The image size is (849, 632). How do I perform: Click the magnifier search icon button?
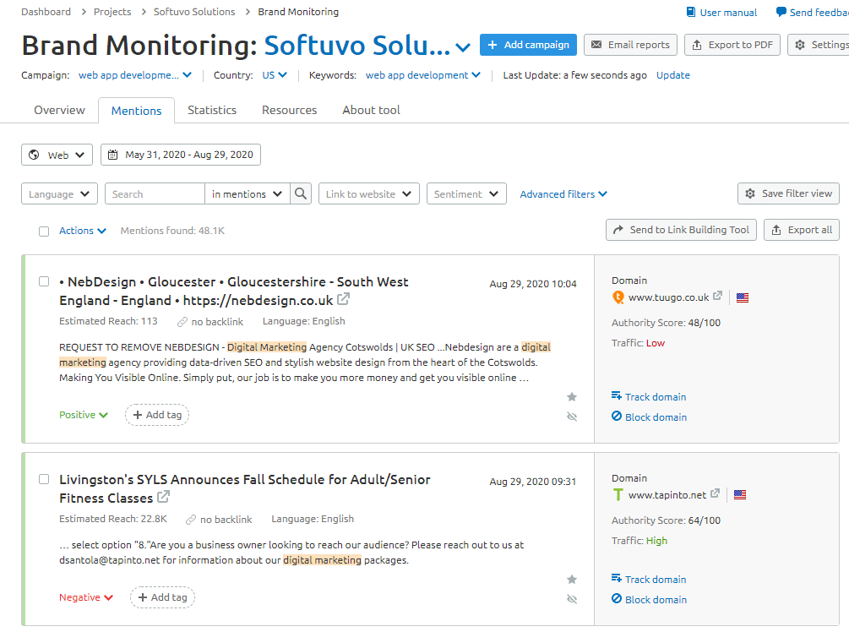(x=301, y=193)
